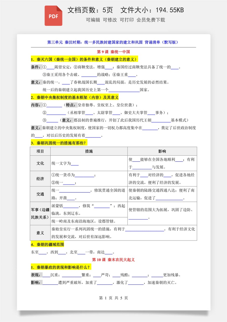The image size is (227, 322).
Task: Click the table row label '文化'
Action: [x=40, y=164]
